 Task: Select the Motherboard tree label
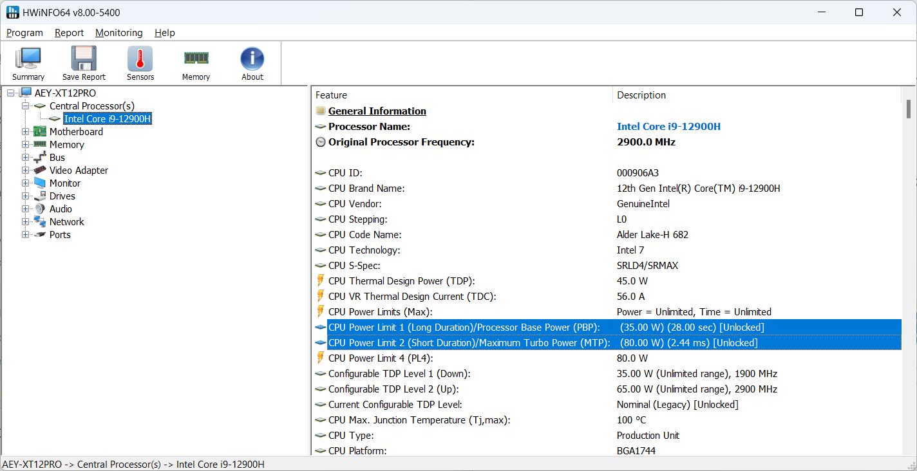click(x=76, y=132)
